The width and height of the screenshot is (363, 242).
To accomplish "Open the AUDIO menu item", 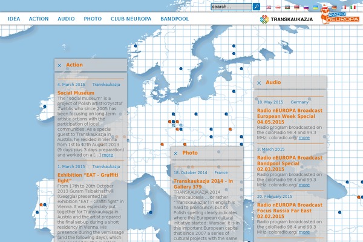I will (66, 19).
